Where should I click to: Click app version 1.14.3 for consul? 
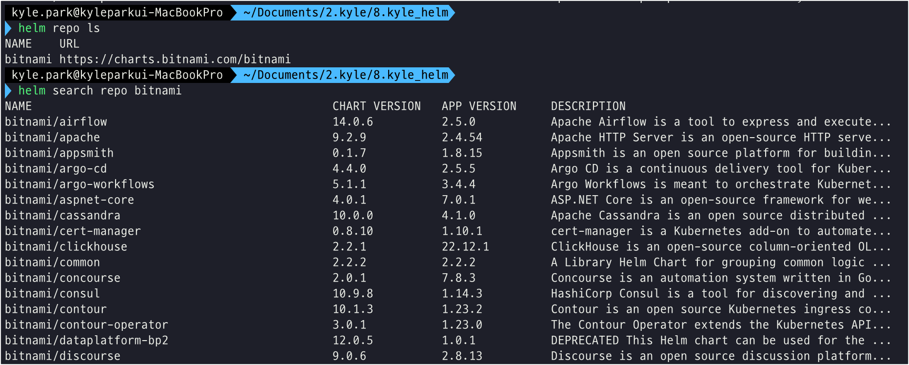pos(462,294)
